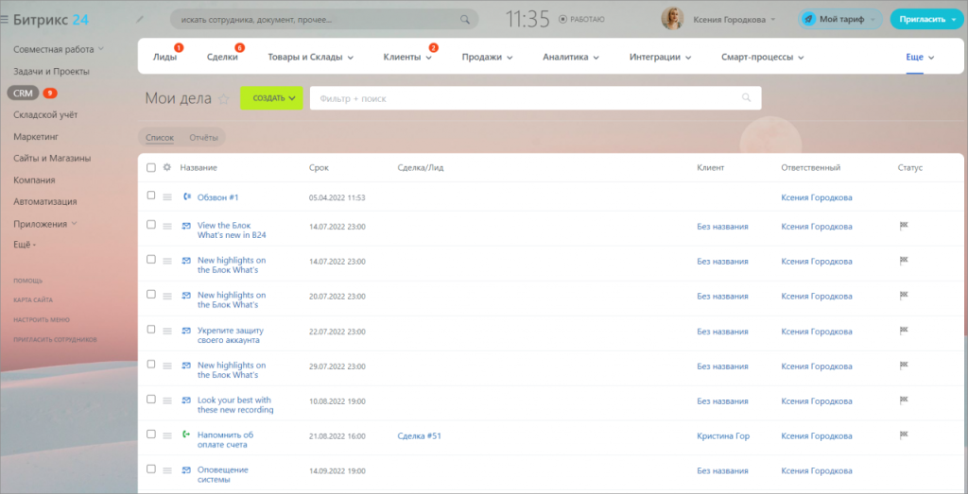Check the box for the Обзвон #1 row

coord(151,196)
